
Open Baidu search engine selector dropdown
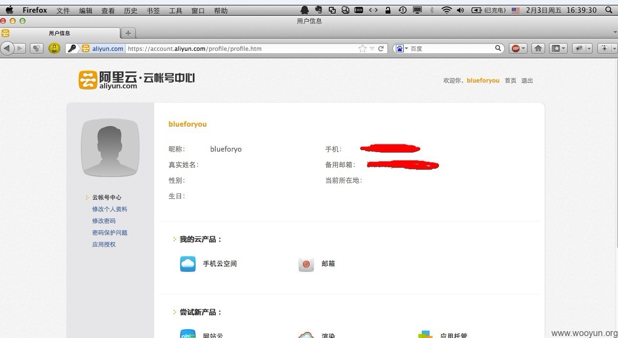pyautogui.click(x=402, y=48)
